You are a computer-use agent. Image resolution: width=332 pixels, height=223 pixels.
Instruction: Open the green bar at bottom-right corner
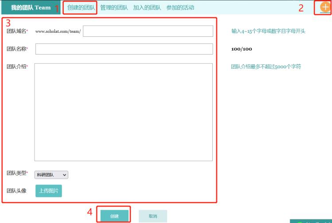click(311, 221)
